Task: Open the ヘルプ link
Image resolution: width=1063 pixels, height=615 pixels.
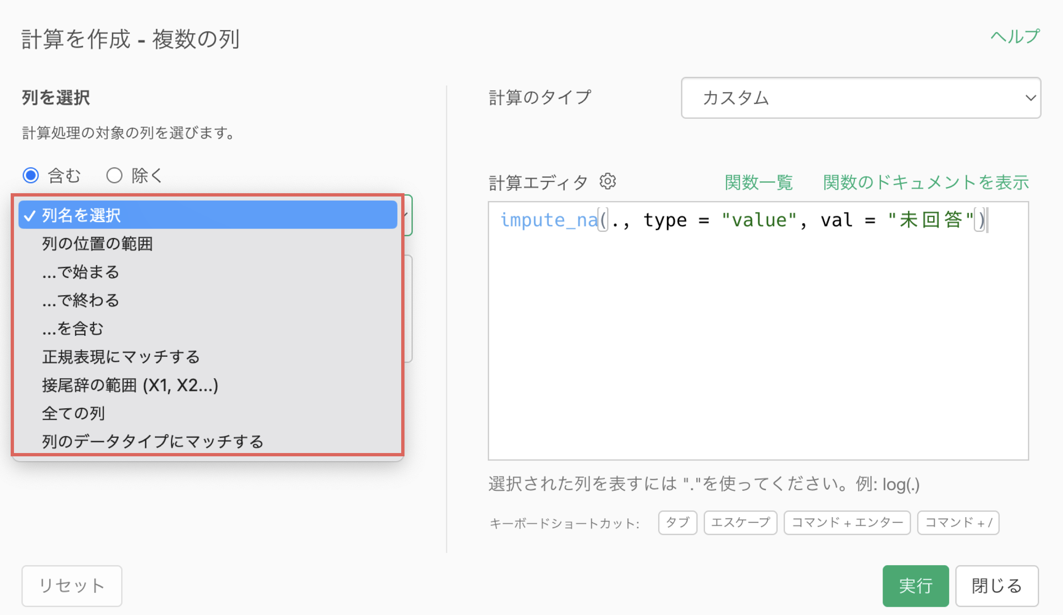Action: tap(1014, 37)
